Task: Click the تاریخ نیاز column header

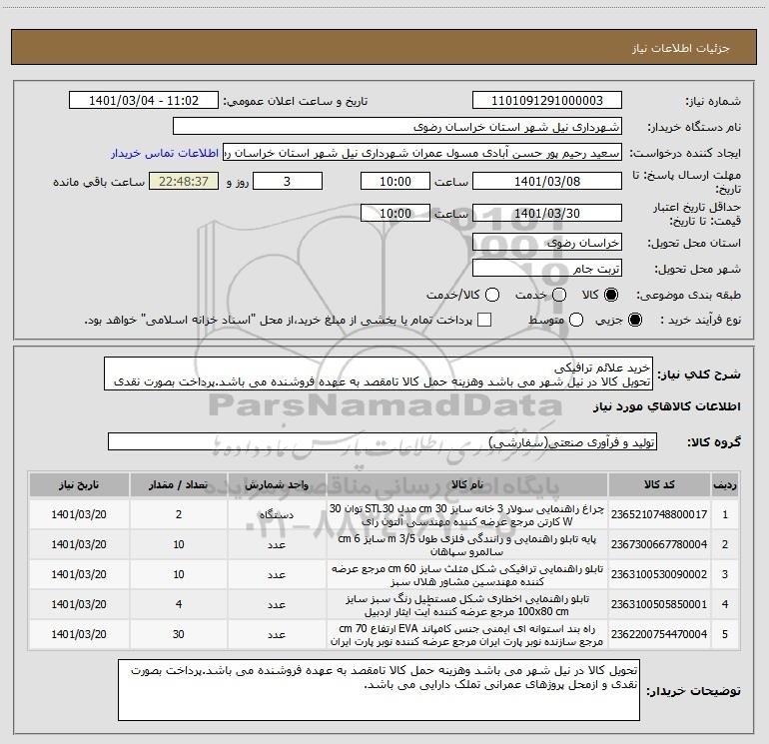Action: pyautogui.click(x=79, y=485)
